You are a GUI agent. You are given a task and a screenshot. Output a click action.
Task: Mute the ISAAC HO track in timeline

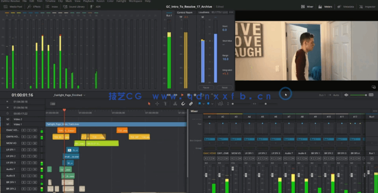35,130
